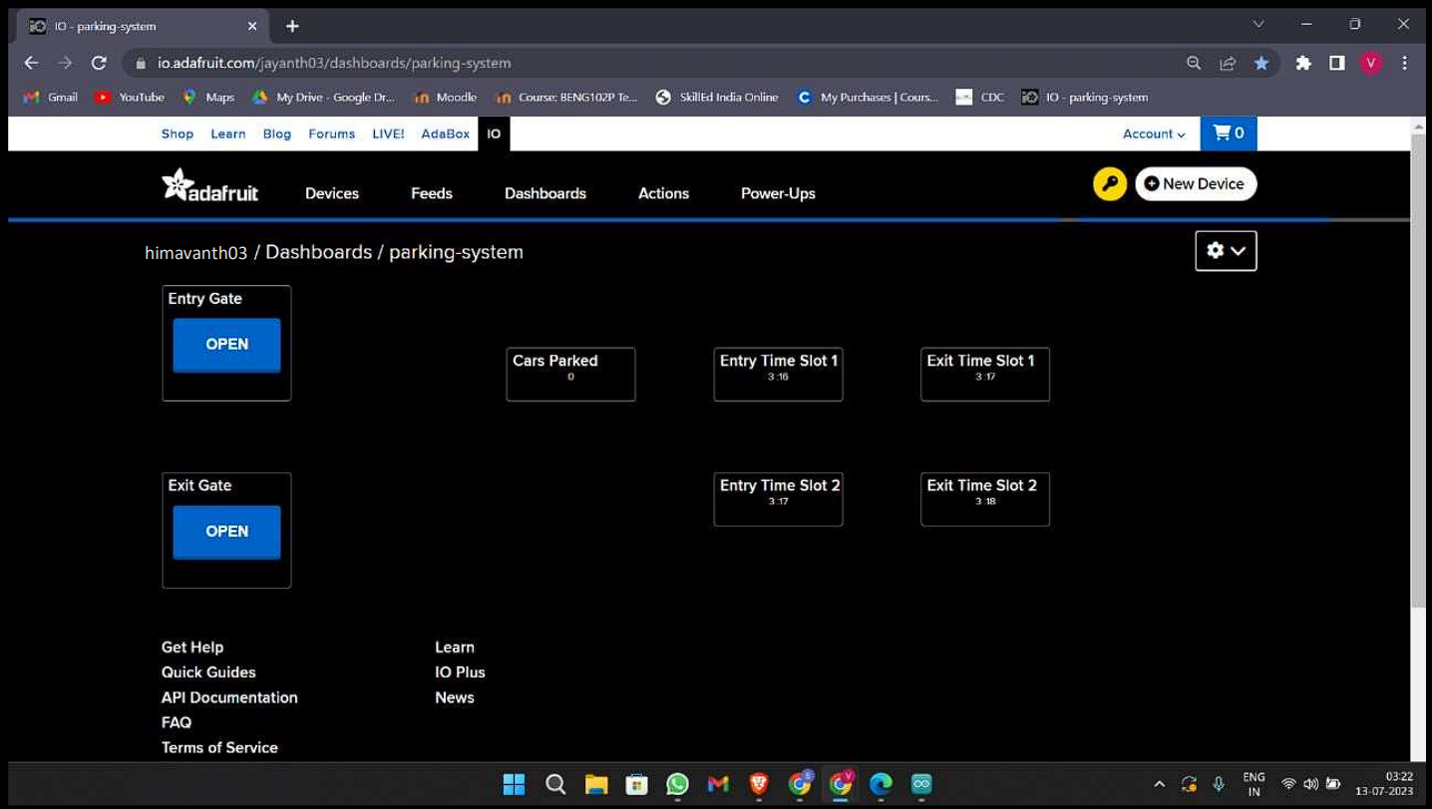
Task: Open the Devices menu item
Action: 332,193
